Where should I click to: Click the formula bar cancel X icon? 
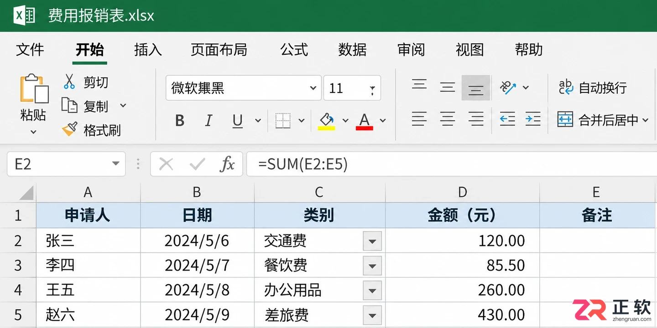coord(166,164)
